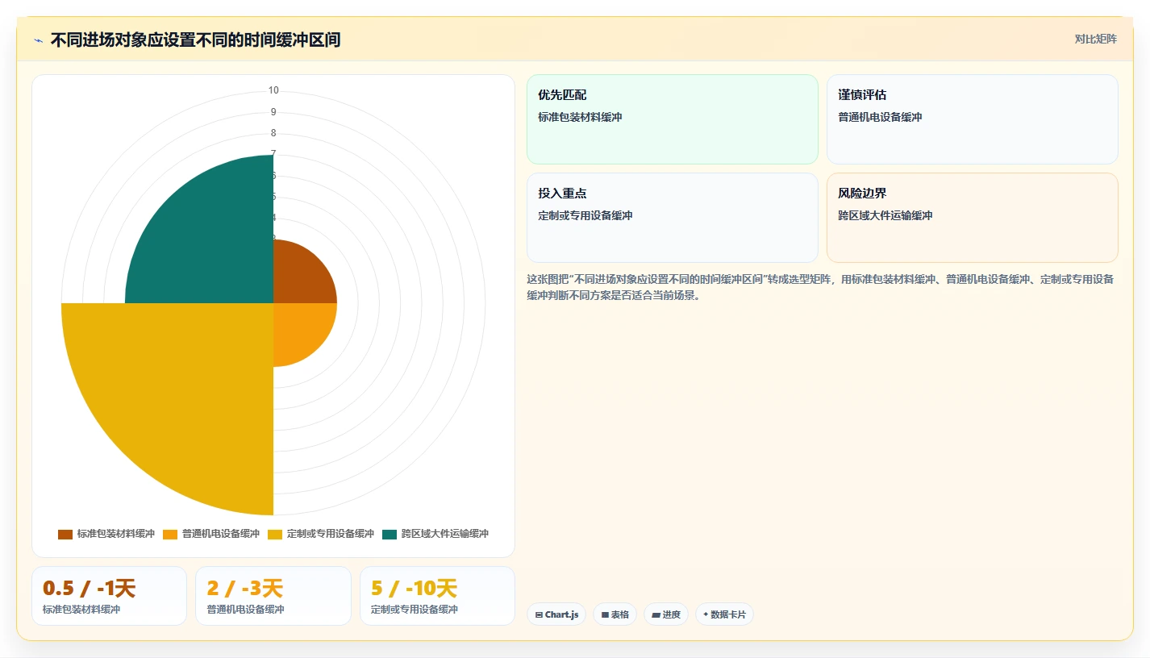The width and height of the screenshot is (1150, 658).
Task: Click the description paragraph starting 这张图把
Action: (820, 287)
